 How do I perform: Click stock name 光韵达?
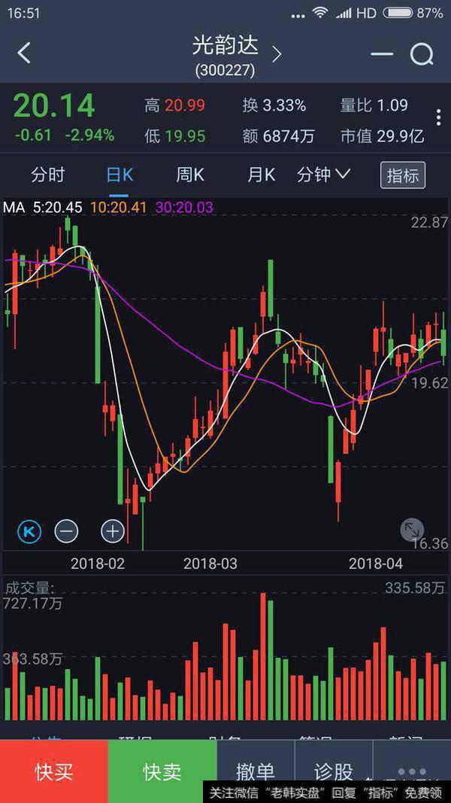pos(225,46)
